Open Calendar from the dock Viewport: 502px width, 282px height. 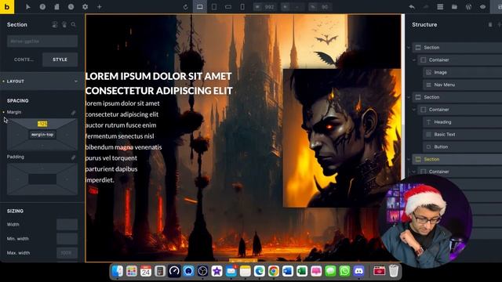click(146, 271)
